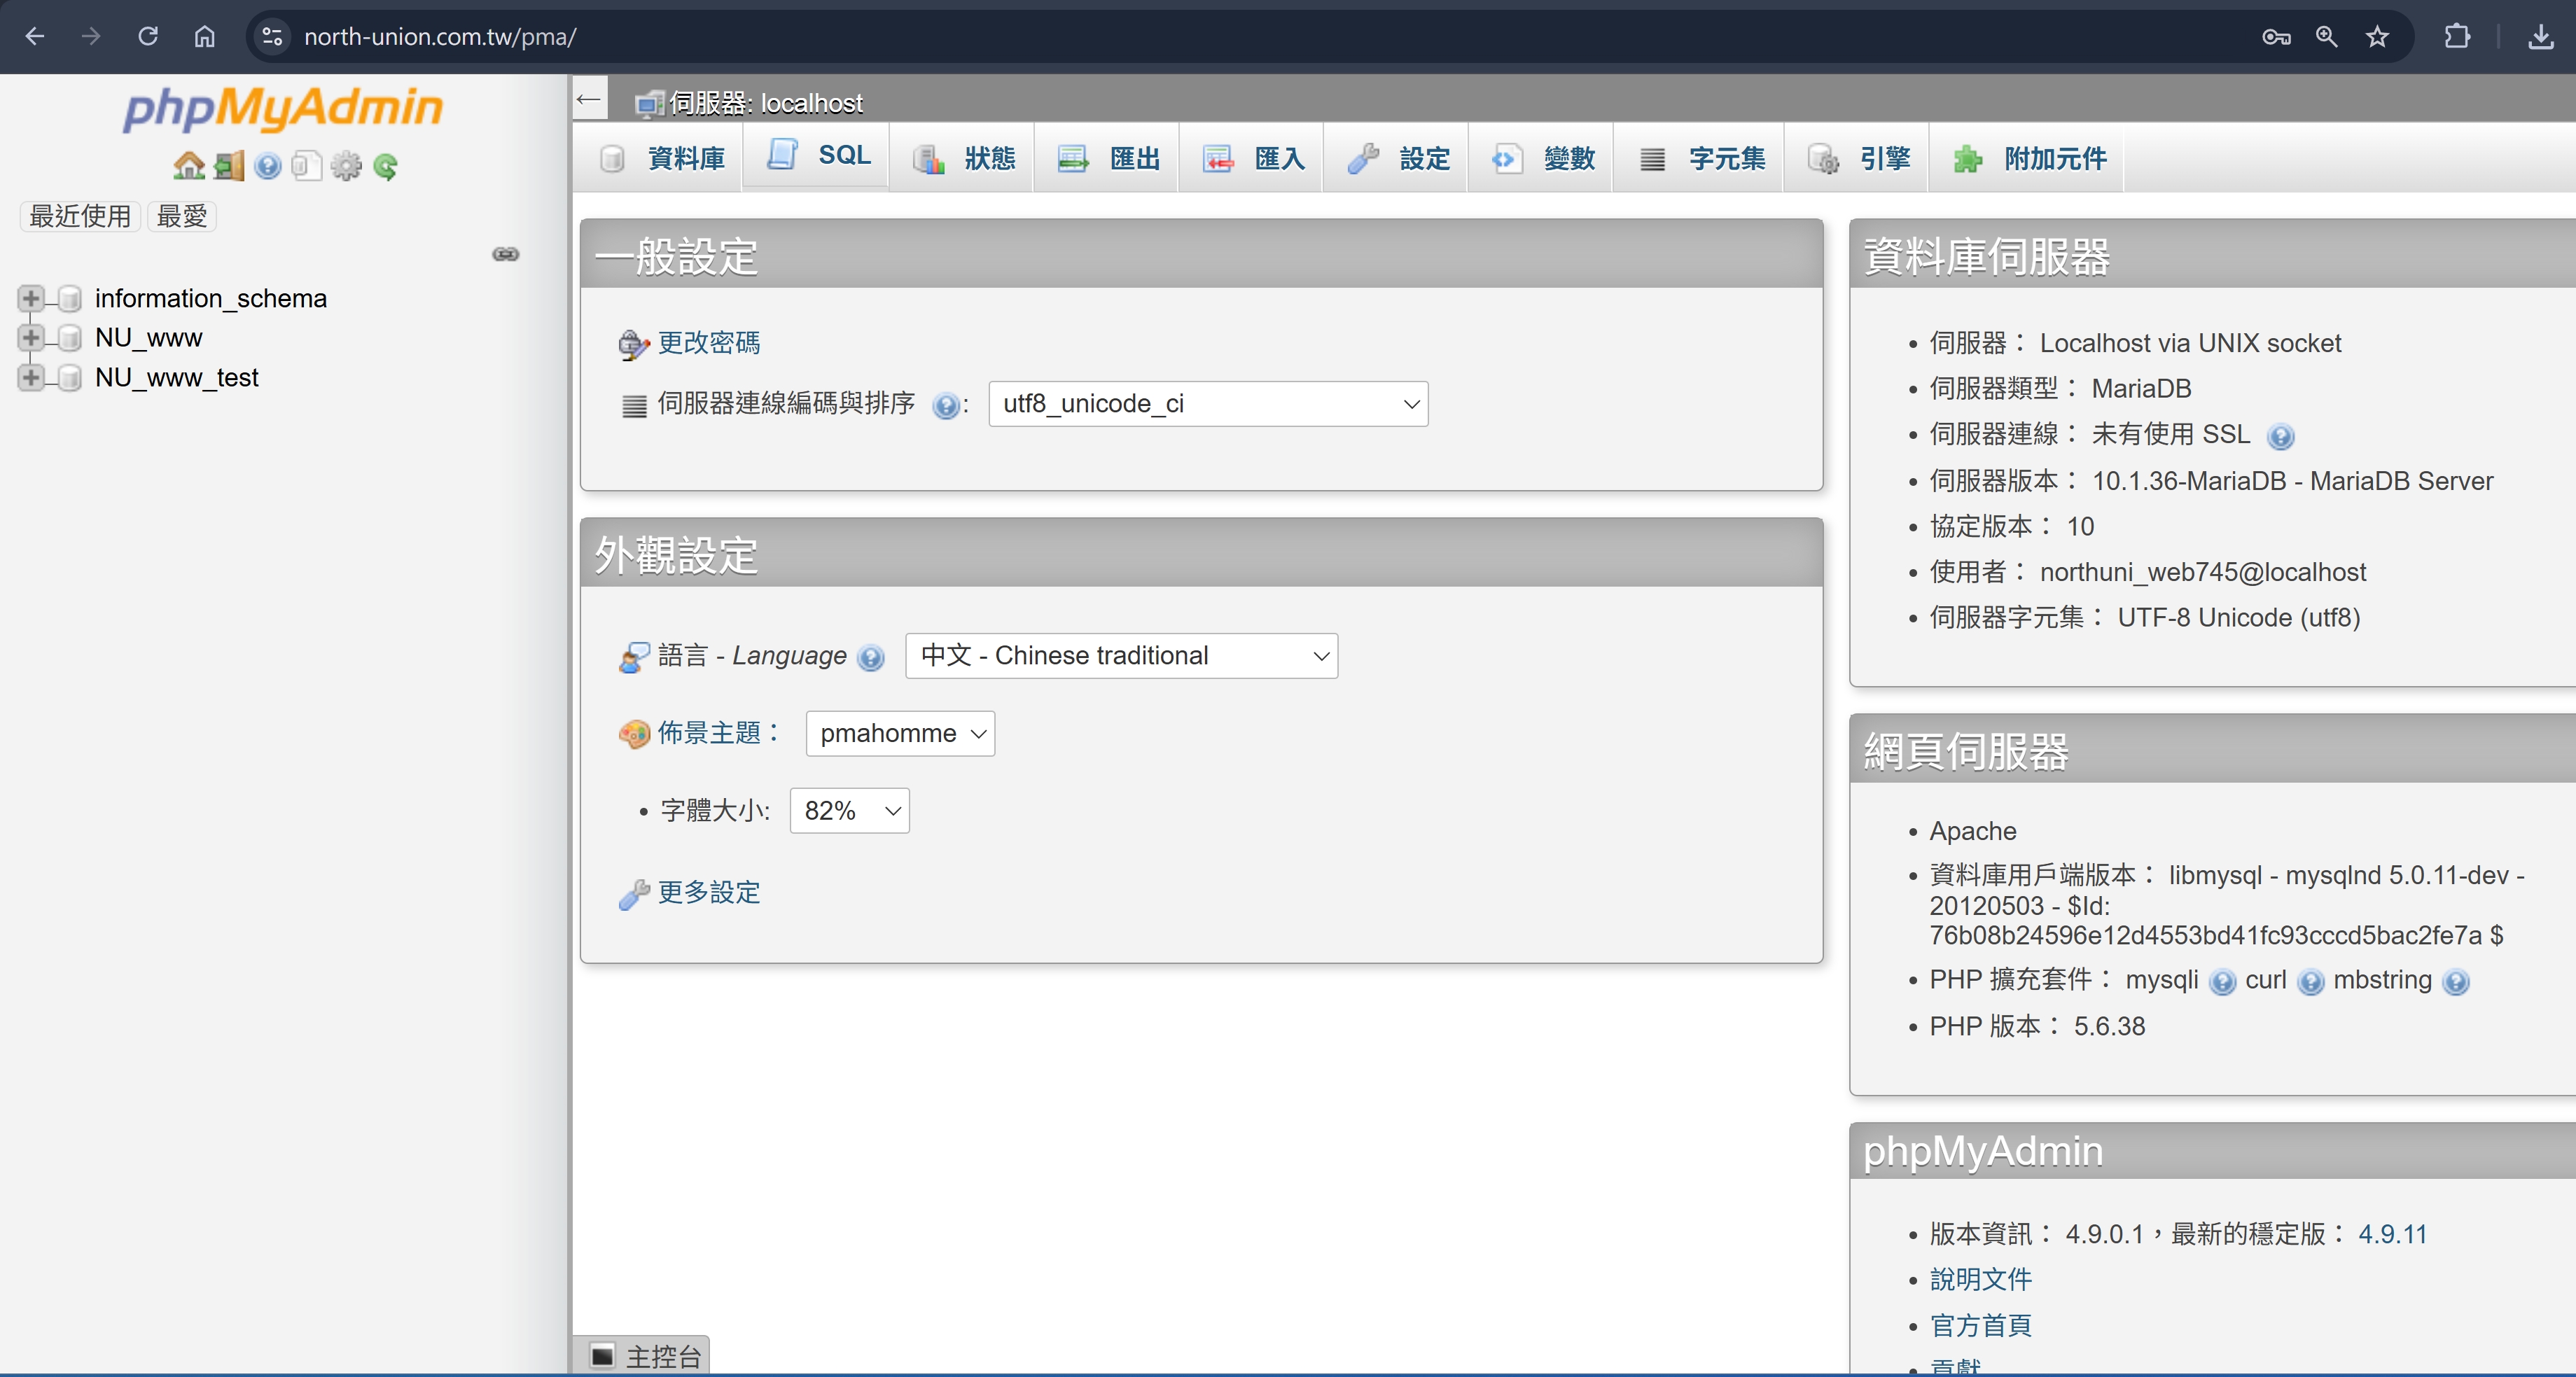2576x1377 pixels.
Task: Open the 變數 tab
Action: tap(1542, 158)
